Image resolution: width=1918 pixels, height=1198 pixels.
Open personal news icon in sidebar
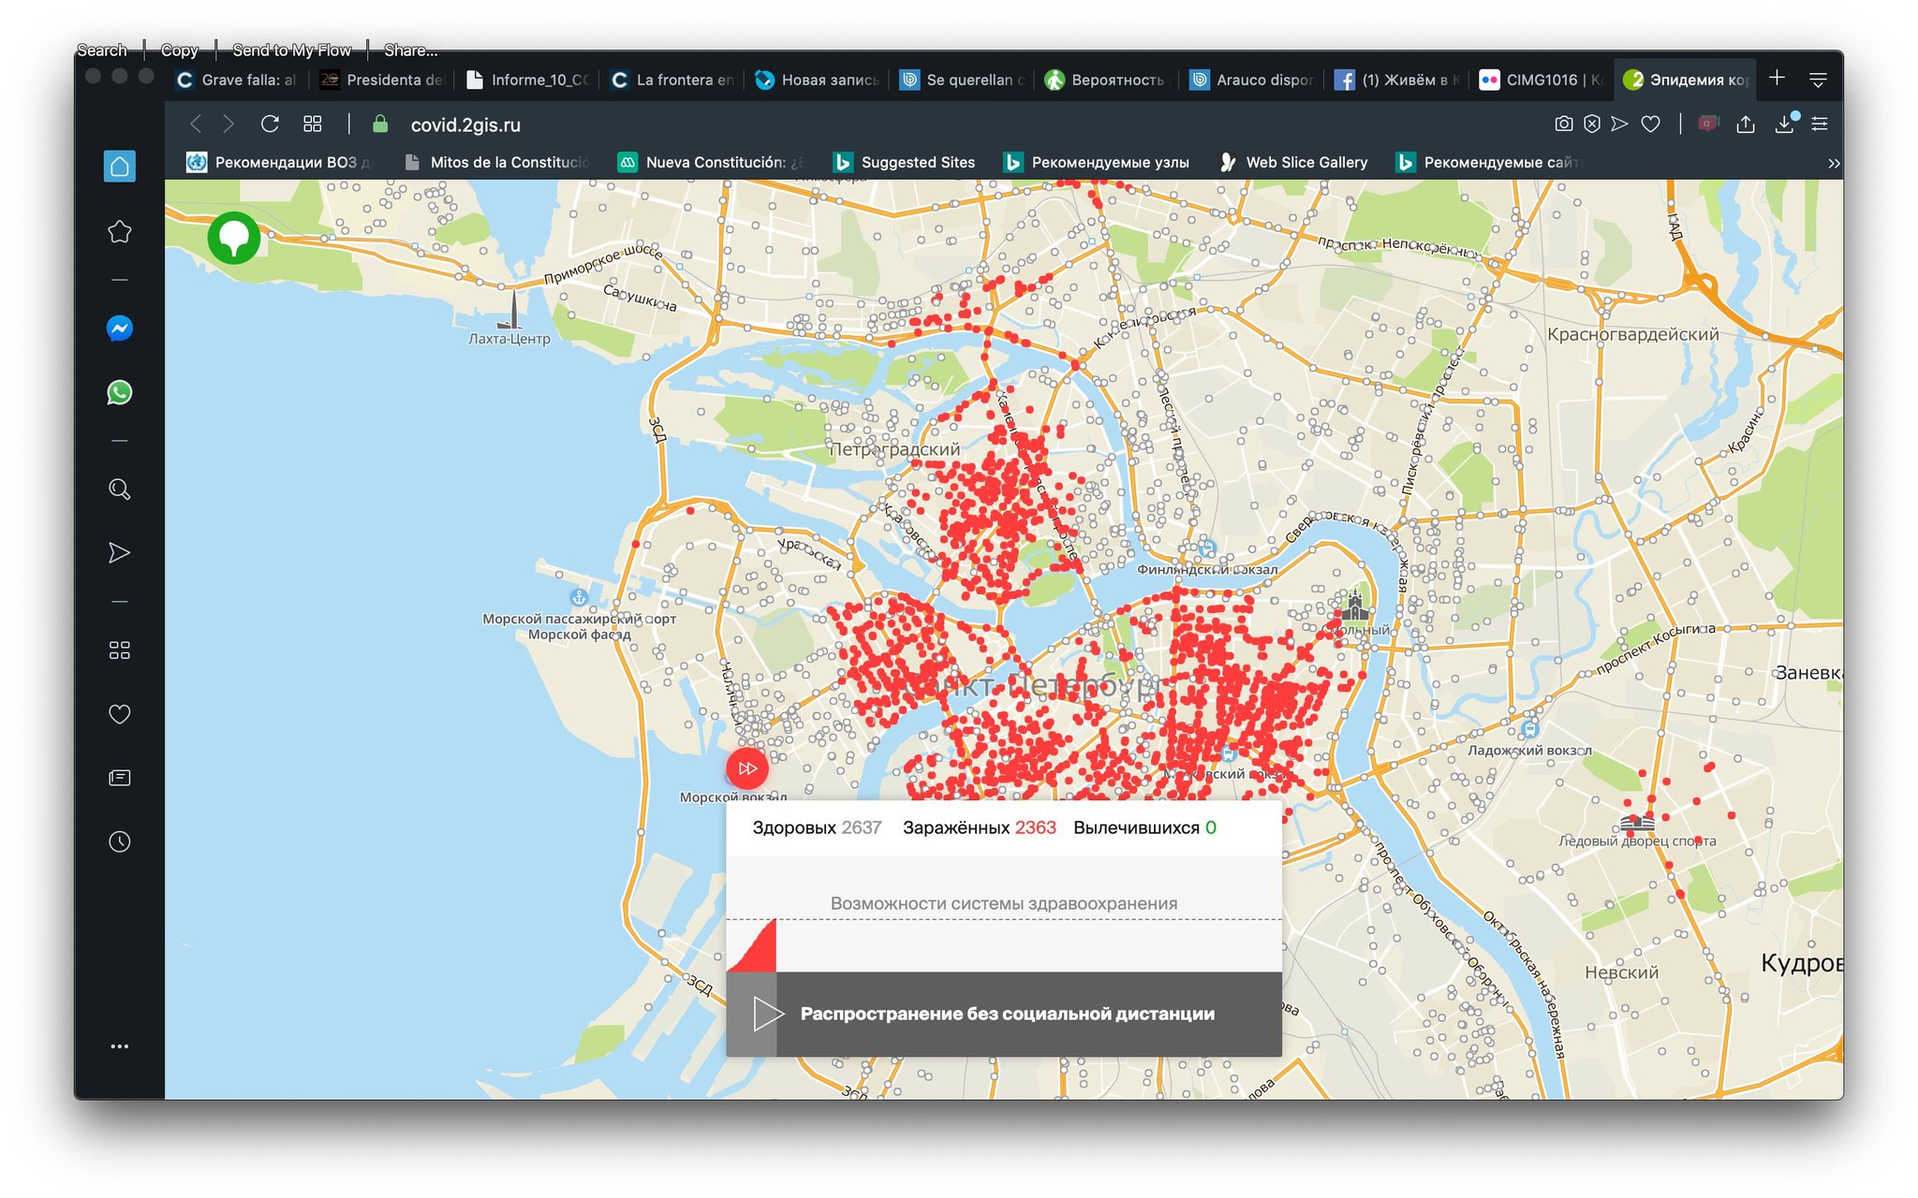point(119,778)
